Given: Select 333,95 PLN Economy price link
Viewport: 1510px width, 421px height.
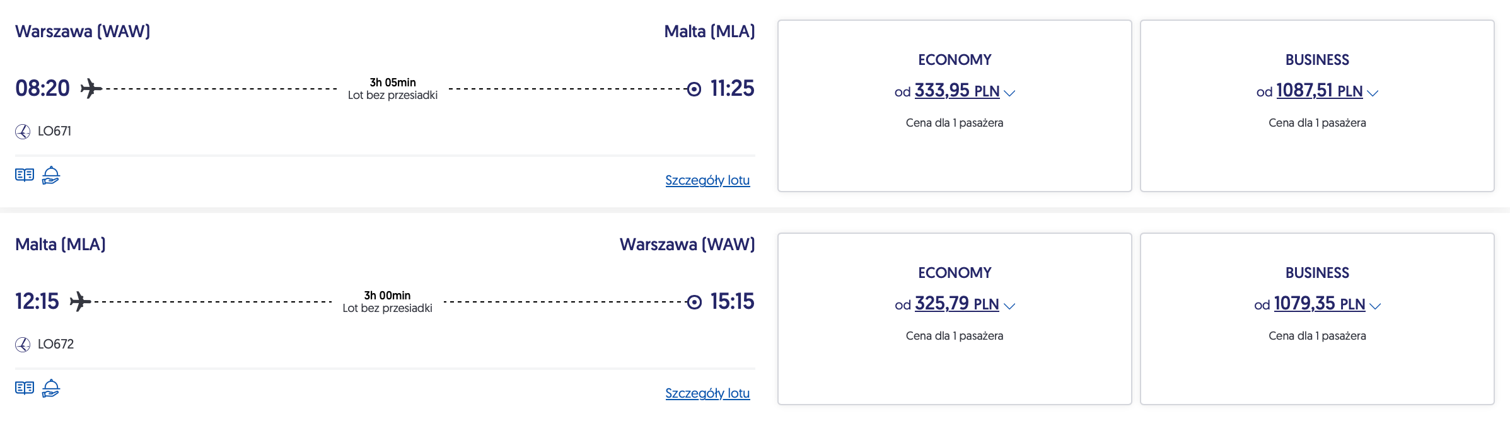Looking at the screenshot, I should (956, 91).
